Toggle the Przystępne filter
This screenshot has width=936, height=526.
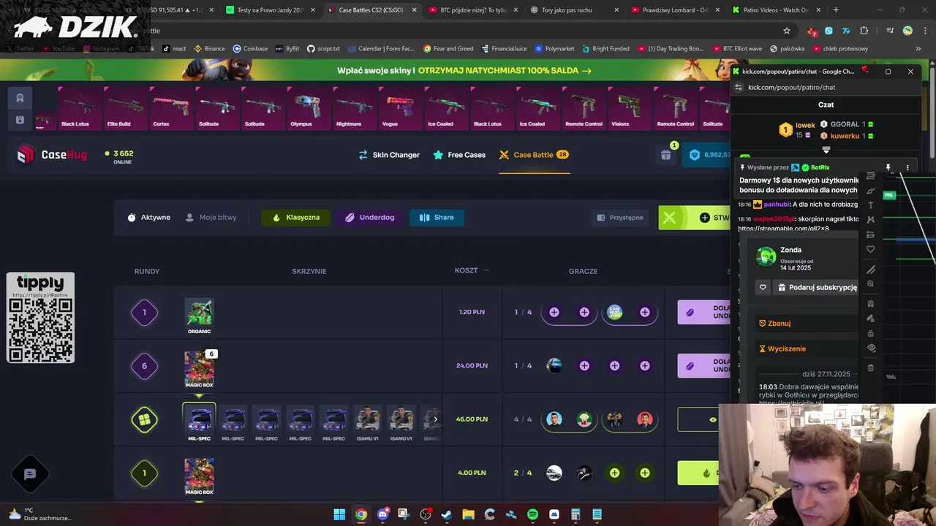point(620,217)
